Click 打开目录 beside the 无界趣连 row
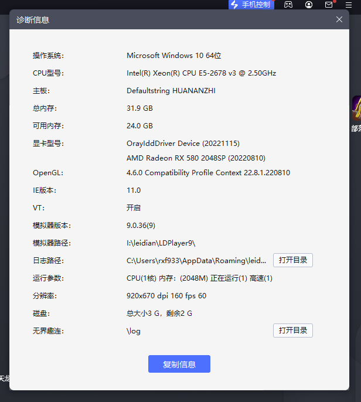 click(292, 331)
